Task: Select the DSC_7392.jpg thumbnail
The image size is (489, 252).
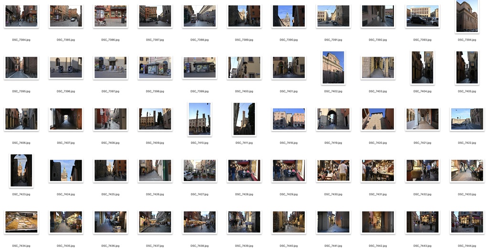Action: pyautogui.click(x=378, y=16)
